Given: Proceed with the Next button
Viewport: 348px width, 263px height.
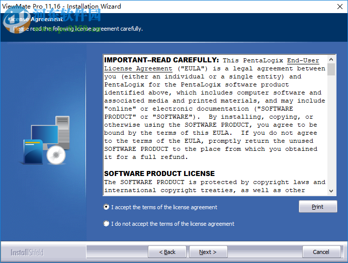Looking at the screenshot, I should [208, 252].
